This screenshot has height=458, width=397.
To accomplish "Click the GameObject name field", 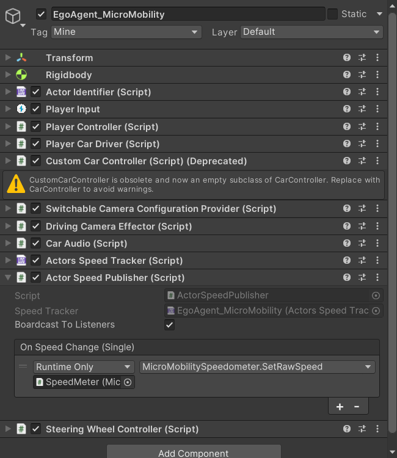I will 188,14.
